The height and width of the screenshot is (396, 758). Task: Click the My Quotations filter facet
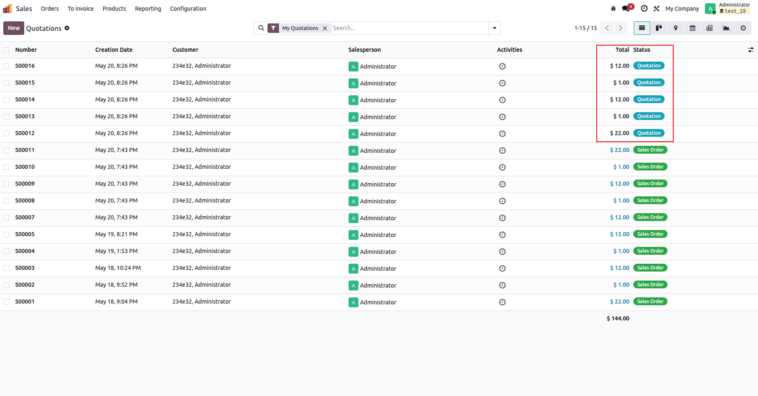(x=300, y=28)
